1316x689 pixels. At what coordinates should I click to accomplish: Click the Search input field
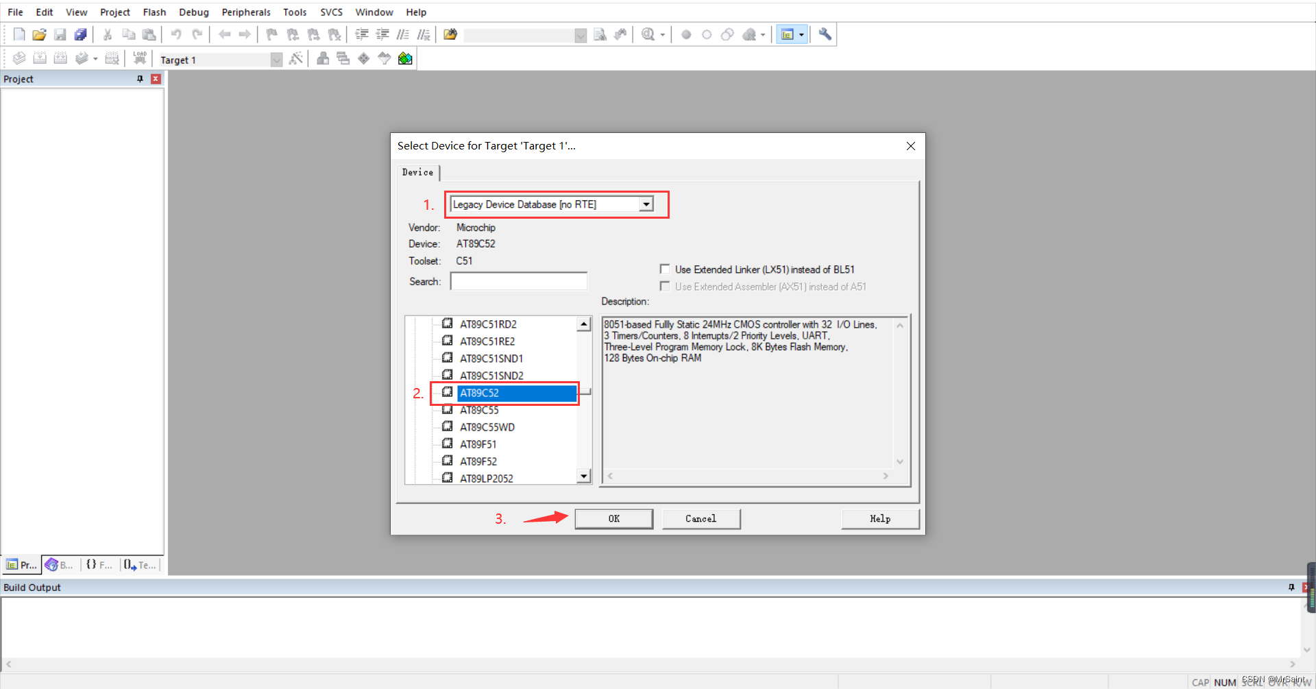(519, 281)
